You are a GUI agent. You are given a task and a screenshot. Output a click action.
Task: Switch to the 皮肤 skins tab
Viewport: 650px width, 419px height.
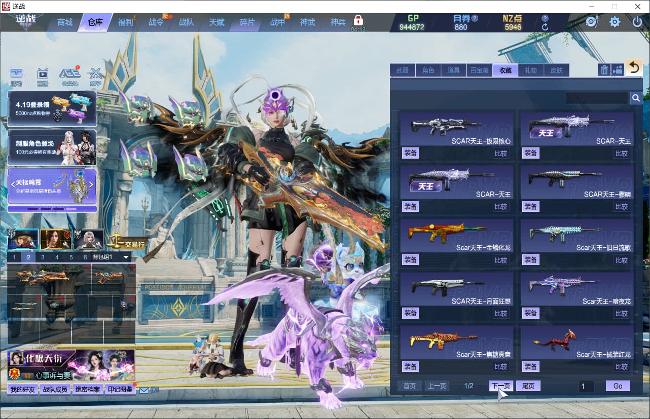click(x=557, y=70)
